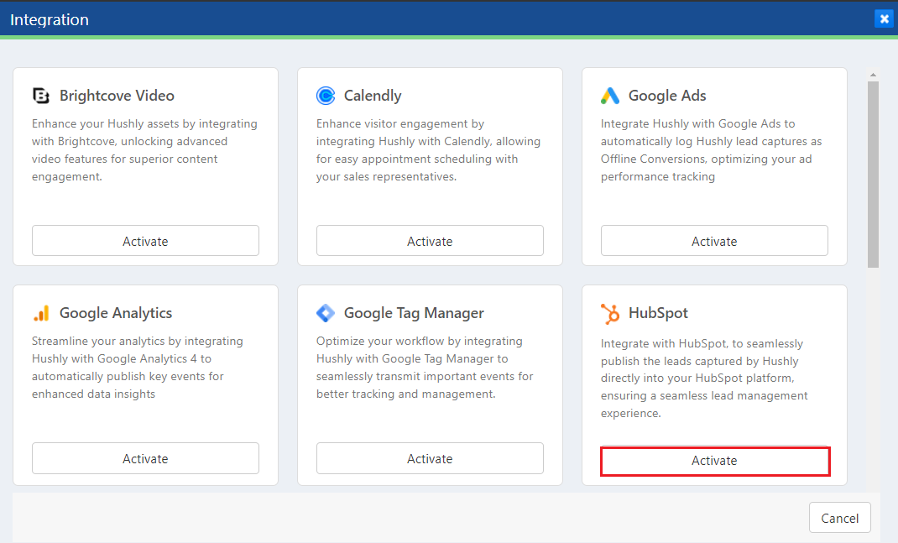The width and height of the screenshot is (898, 543).
Task: Activate the Google Ads integration
Action: coord(714,241)
